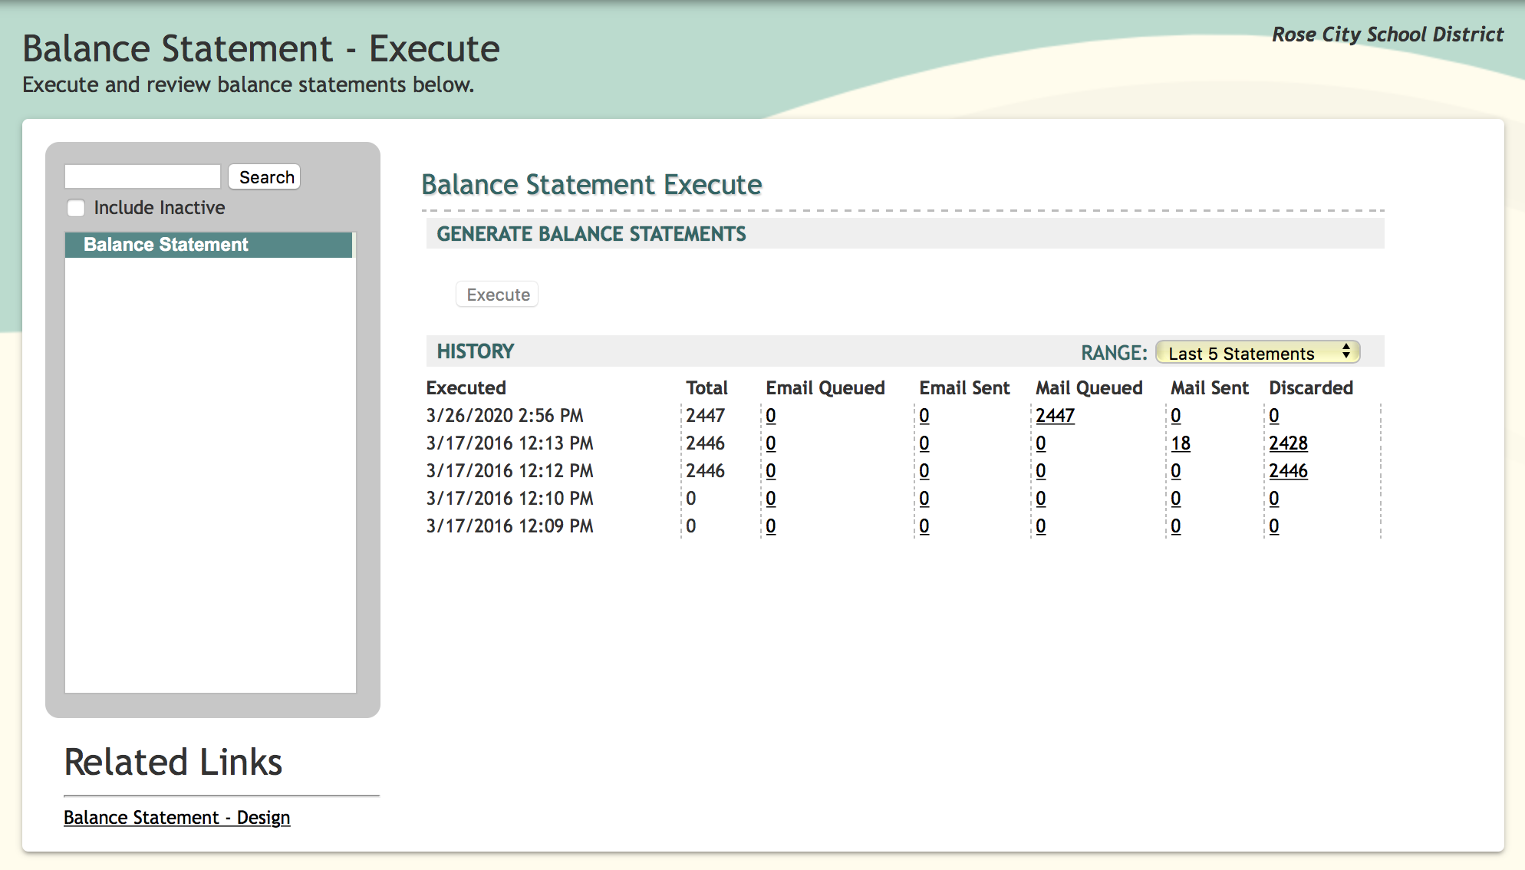Viewport: 1525px width, 870px height.
Task: Click the Execute button
Action: click(x=498, y=295)
